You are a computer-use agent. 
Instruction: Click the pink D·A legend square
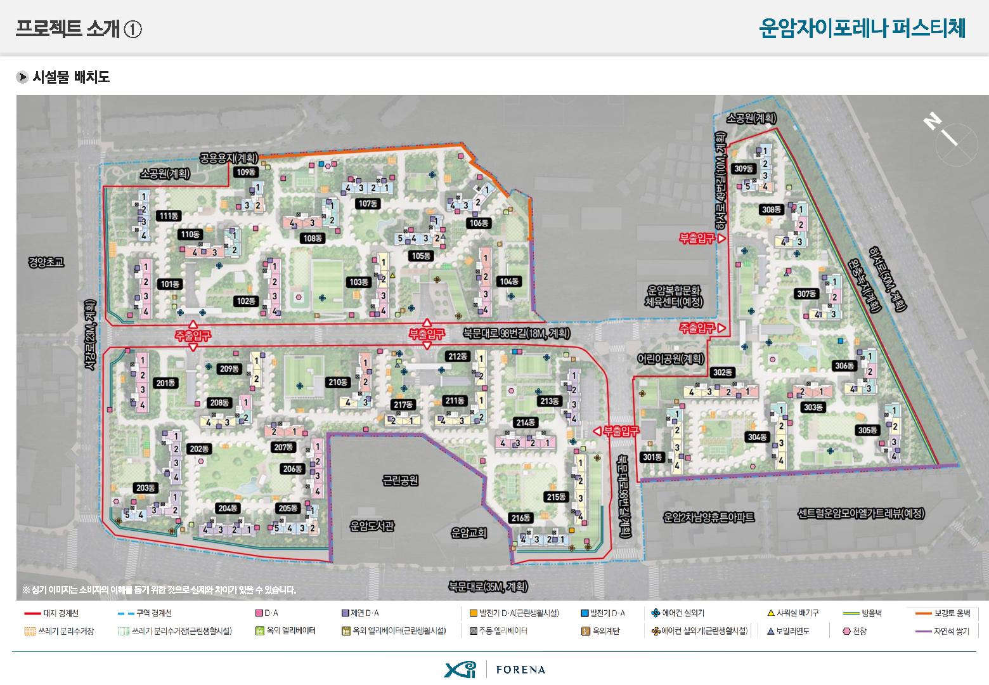click(259, 613)
